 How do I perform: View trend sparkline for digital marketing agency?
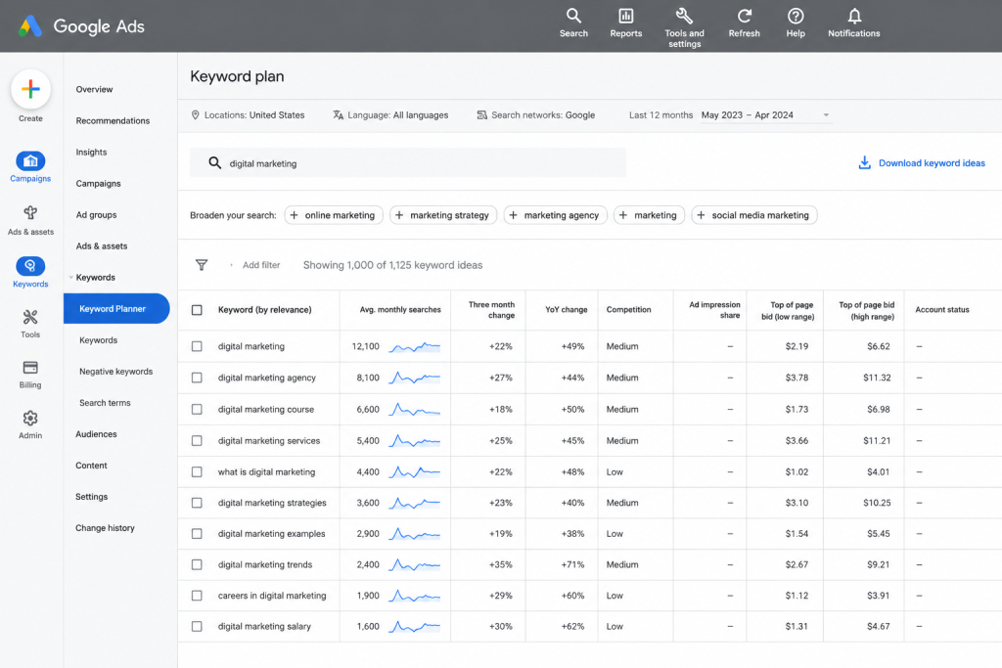point(414,378)
